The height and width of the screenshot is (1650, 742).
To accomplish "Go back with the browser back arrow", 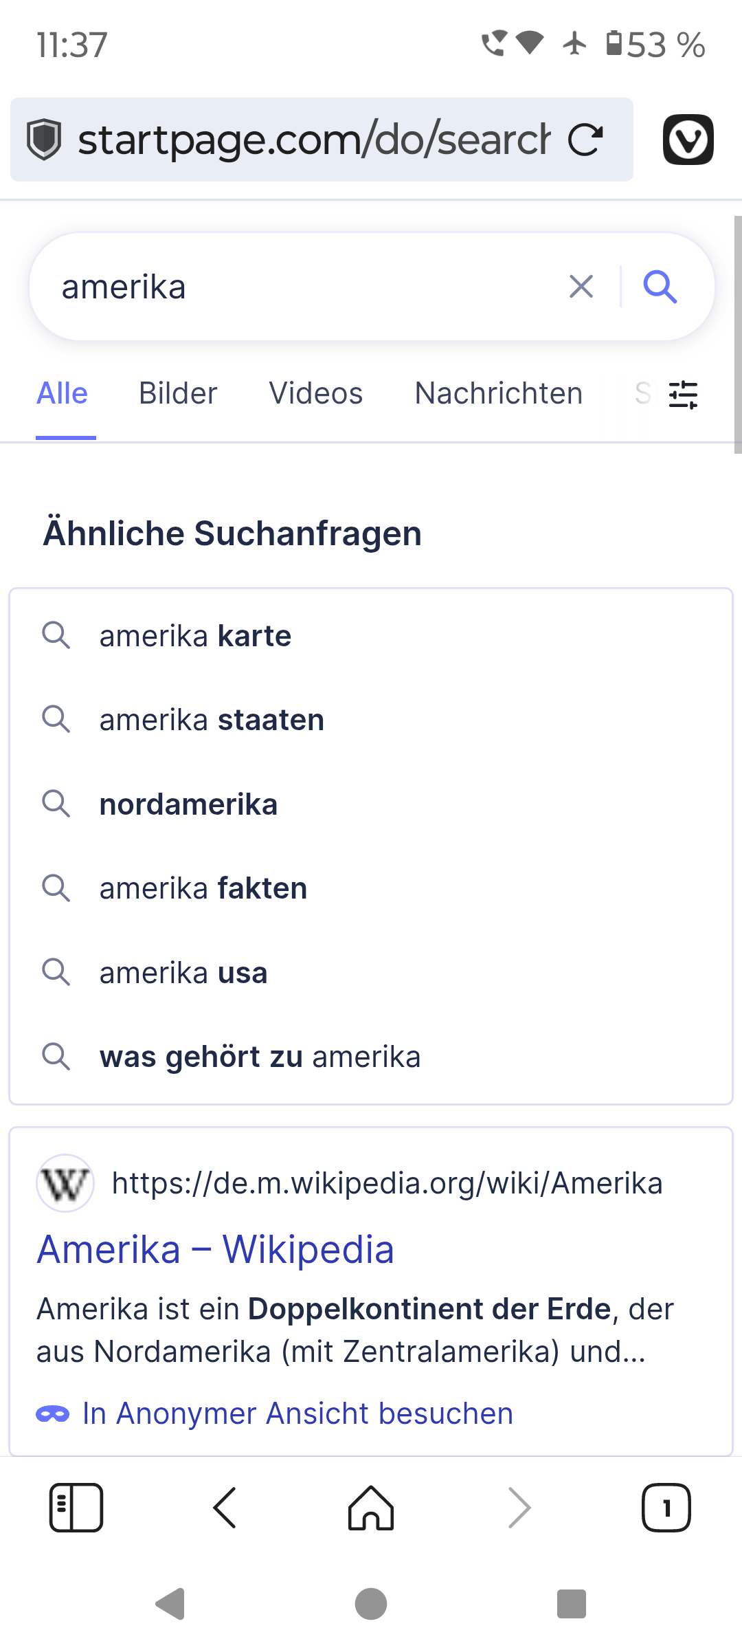I will 225,1508.
